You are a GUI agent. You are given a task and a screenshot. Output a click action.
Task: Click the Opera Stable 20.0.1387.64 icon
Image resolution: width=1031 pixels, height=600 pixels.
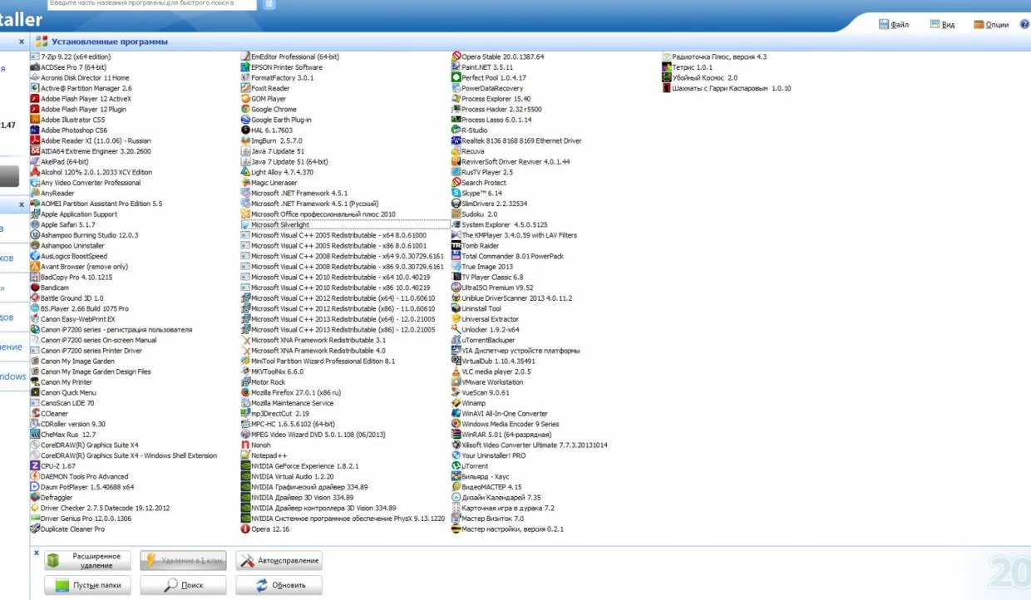pyautogui.click(x=456, y=57)
